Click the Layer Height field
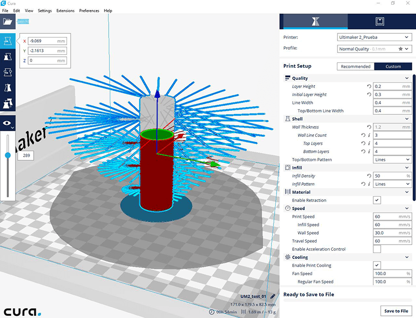Image resolution: width=416 pixels, height=318 pixels. 393,86
